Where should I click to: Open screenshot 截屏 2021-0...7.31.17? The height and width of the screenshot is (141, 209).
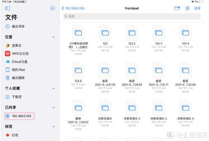coord(158,78)
